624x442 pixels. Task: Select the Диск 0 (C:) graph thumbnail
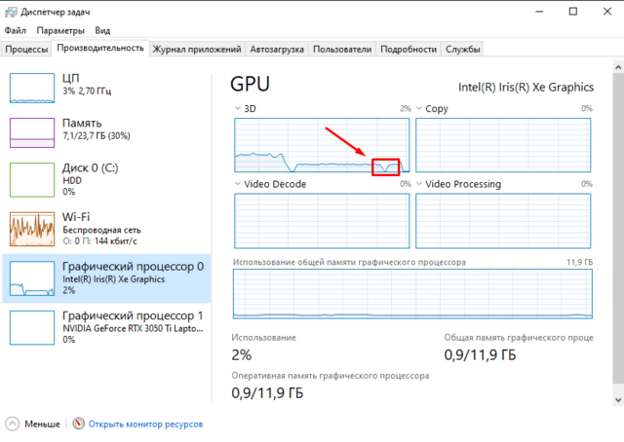[33, 180]
